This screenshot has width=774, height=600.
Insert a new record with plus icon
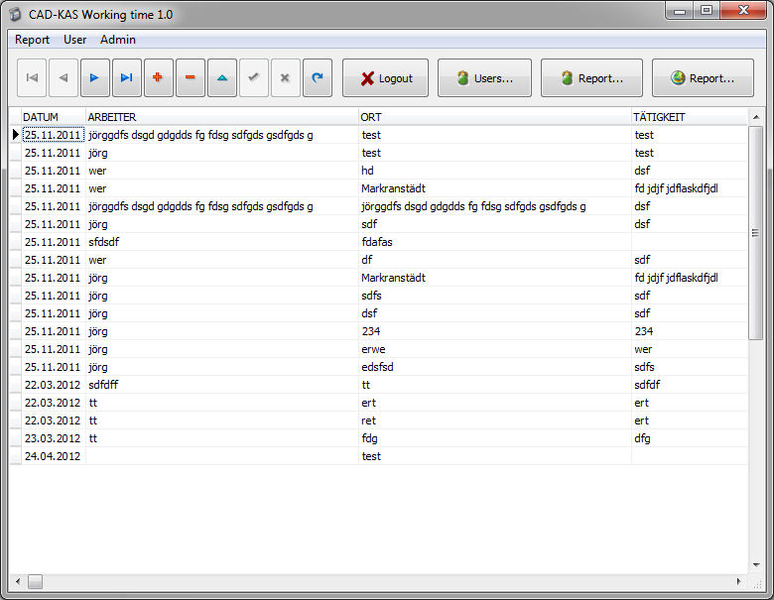[159, 77]
